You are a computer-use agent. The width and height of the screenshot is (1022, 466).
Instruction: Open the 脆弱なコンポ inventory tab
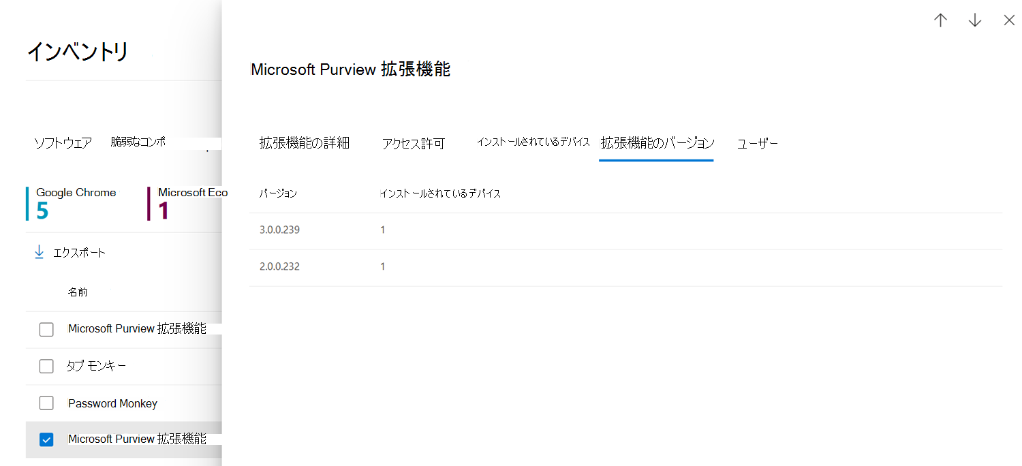[x=138, y=142]
